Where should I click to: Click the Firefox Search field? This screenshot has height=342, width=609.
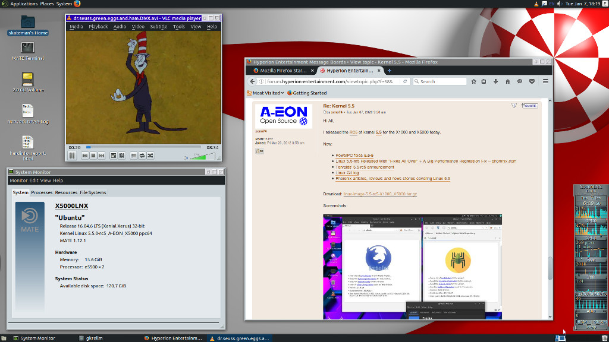[440, 81]
